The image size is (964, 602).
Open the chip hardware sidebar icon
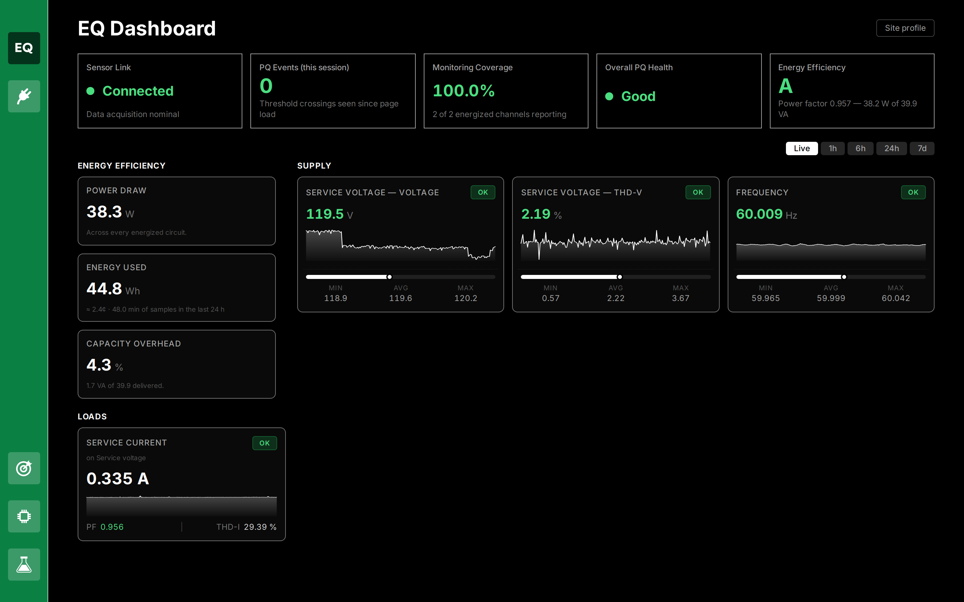(24, 516)
